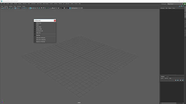Screen dimensions: 186x104
Task: Click the exposure 0.00 input field
Action: point(61,8)
